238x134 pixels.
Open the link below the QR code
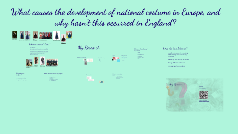(204, 101)
